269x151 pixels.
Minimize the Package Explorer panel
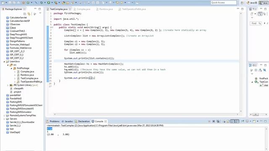[35, 9]
